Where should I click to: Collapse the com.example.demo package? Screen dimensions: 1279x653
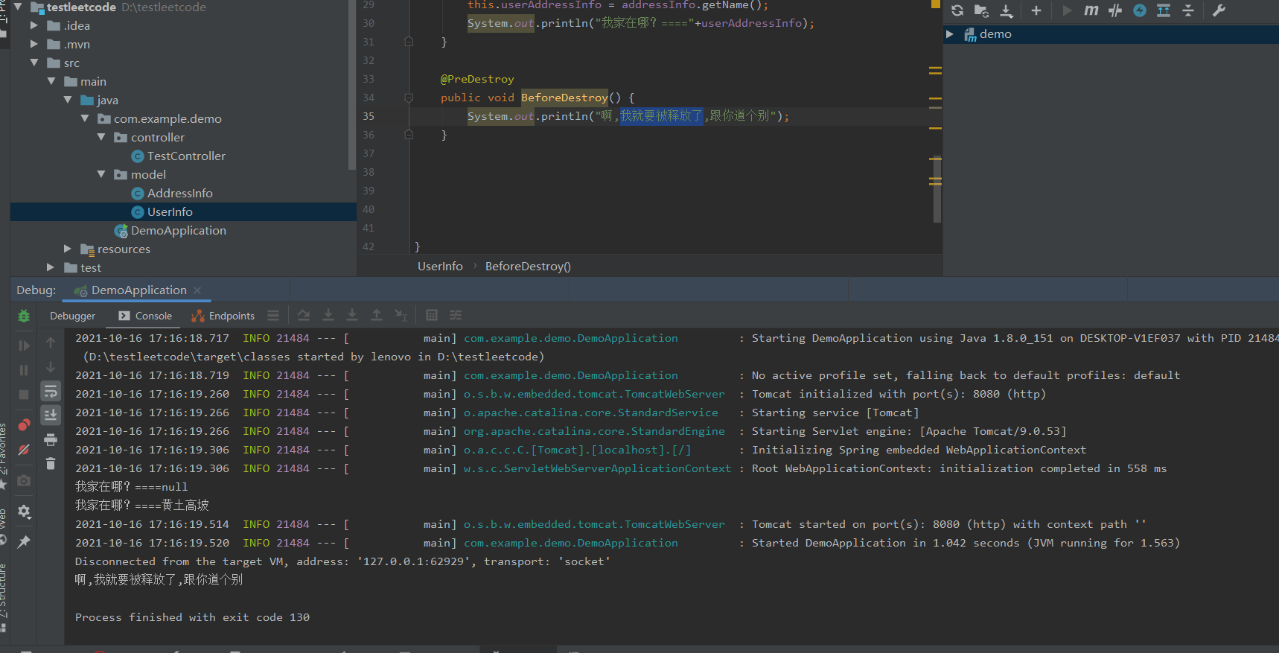click(x=84, y=118)
